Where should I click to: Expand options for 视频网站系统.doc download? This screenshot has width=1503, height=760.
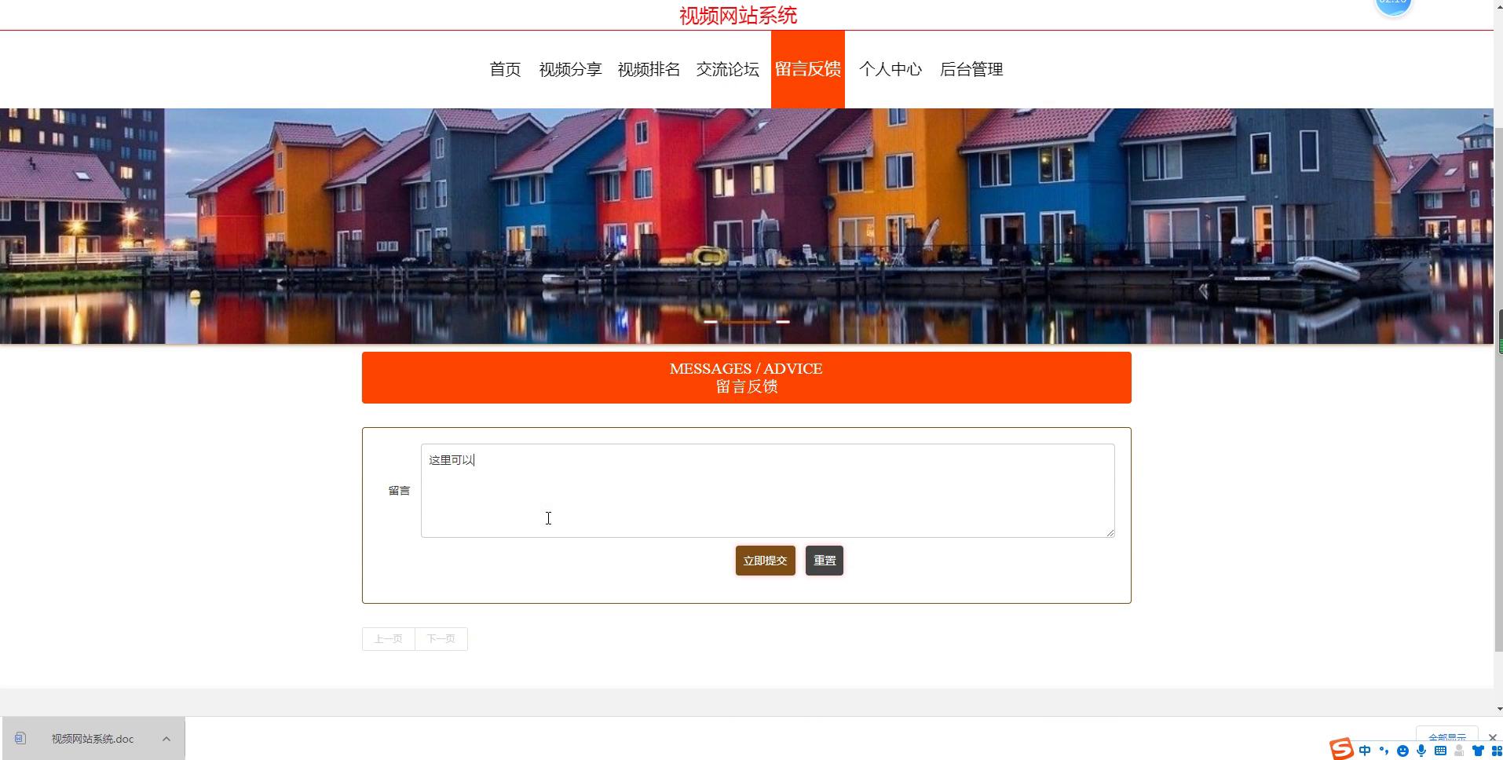pyautogui.click(x=166, y=739)
